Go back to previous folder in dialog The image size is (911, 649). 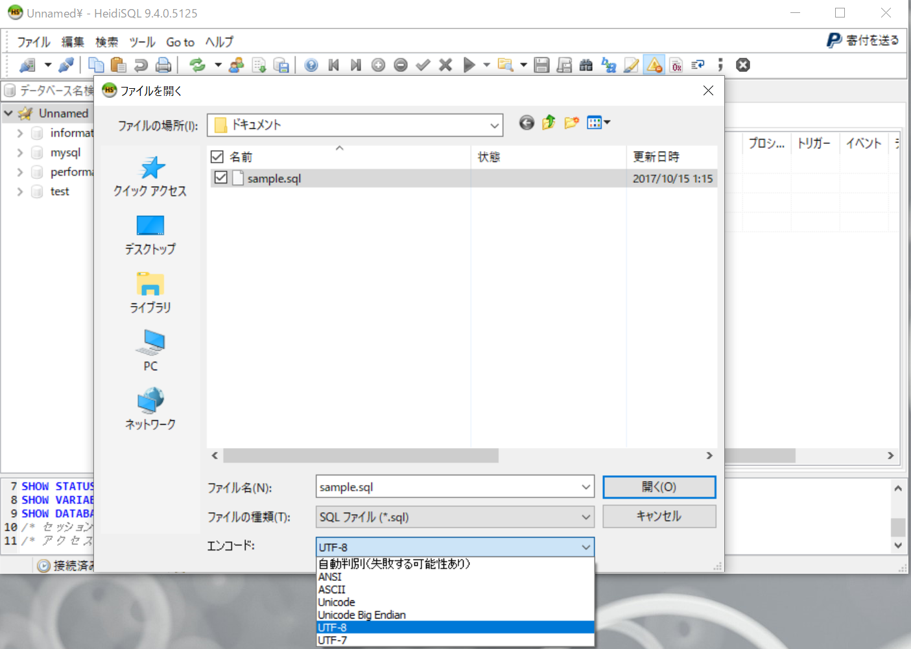pyautogui.click(x=526, y=123)
